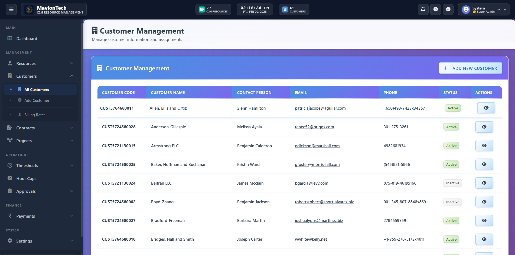The image size is (515, 255).
Task: Click the sidebar vertical scrollbar
Action: (82, 130)
